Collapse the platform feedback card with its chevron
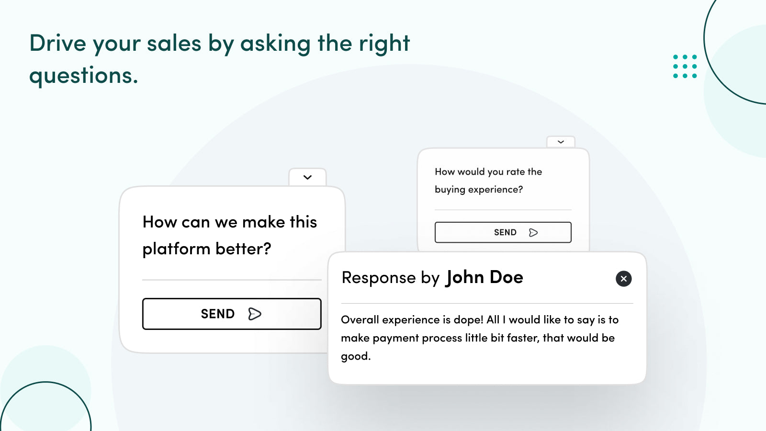The width and height of the screenshot is (766, 431). [x=307, y=177]
